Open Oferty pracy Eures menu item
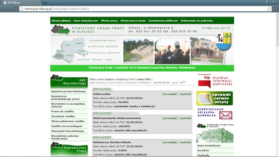The image size is (279, 157). pos(133,21)
